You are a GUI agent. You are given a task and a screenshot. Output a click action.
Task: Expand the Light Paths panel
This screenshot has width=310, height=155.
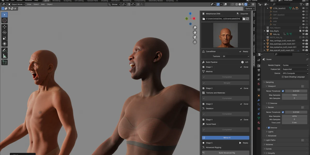click(270, 140)
